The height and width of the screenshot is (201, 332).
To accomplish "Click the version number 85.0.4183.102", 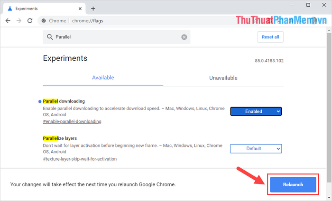I will tap(269, 61).
